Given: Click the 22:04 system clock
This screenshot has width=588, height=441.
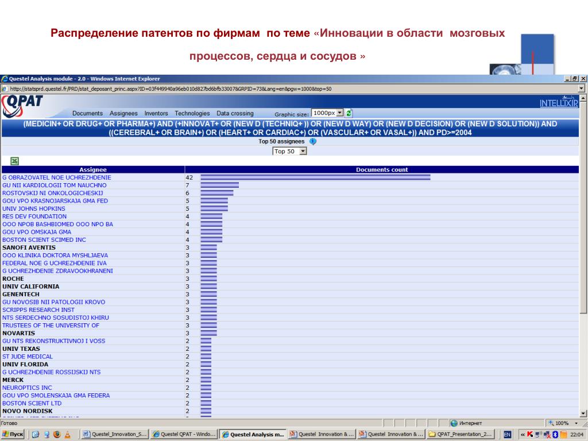Looking at the screenshot, I should pyautogui.click(x=577, y=434).
